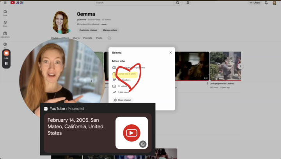Open the hamburger guide menu
Screen dimensions: 281x159
(5, 3)
